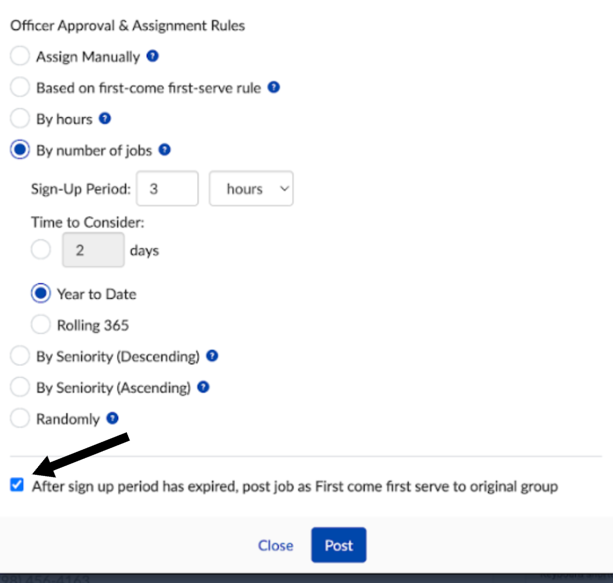The width and height of the screenshot is (613, 583).
Task: Open help tooltip for Assign Manually
Action: [x=152, y=56]
